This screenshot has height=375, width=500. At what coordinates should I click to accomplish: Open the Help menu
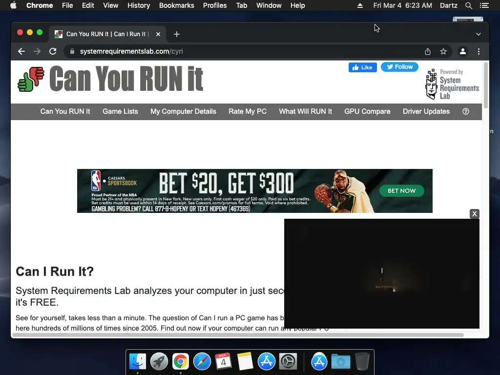pos(297,5)
